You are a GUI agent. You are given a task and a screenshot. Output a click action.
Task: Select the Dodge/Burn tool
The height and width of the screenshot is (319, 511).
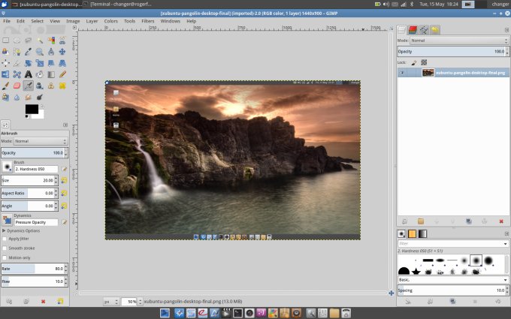(40, 97)
